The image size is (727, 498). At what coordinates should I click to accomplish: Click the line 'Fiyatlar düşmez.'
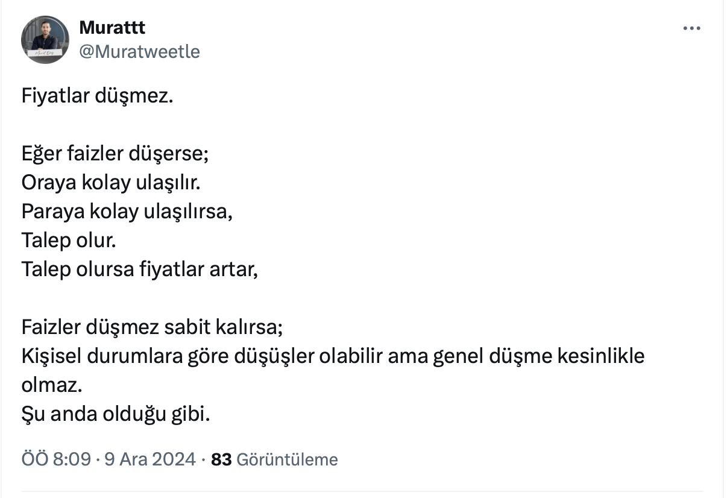97,96
